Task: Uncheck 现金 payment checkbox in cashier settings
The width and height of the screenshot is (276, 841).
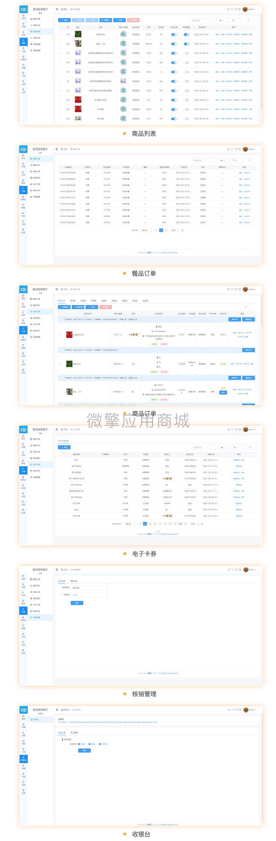Action: point(79,744)
